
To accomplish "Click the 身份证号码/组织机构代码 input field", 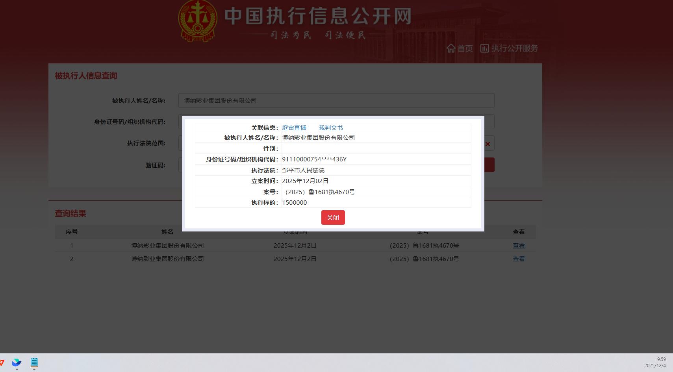I will coord(489,122).
